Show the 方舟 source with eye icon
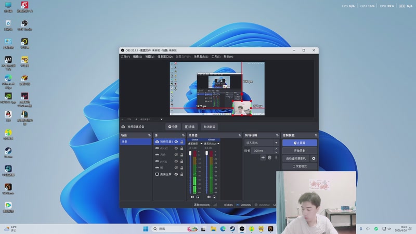416x234 pixels. point(176,154)
